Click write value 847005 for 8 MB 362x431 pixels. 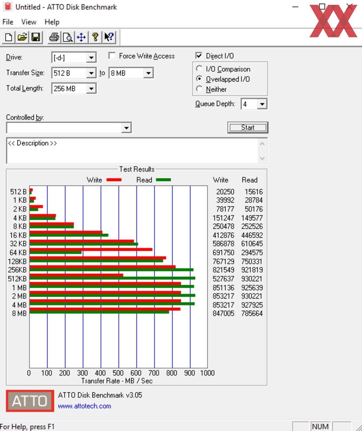coord(223,313)
